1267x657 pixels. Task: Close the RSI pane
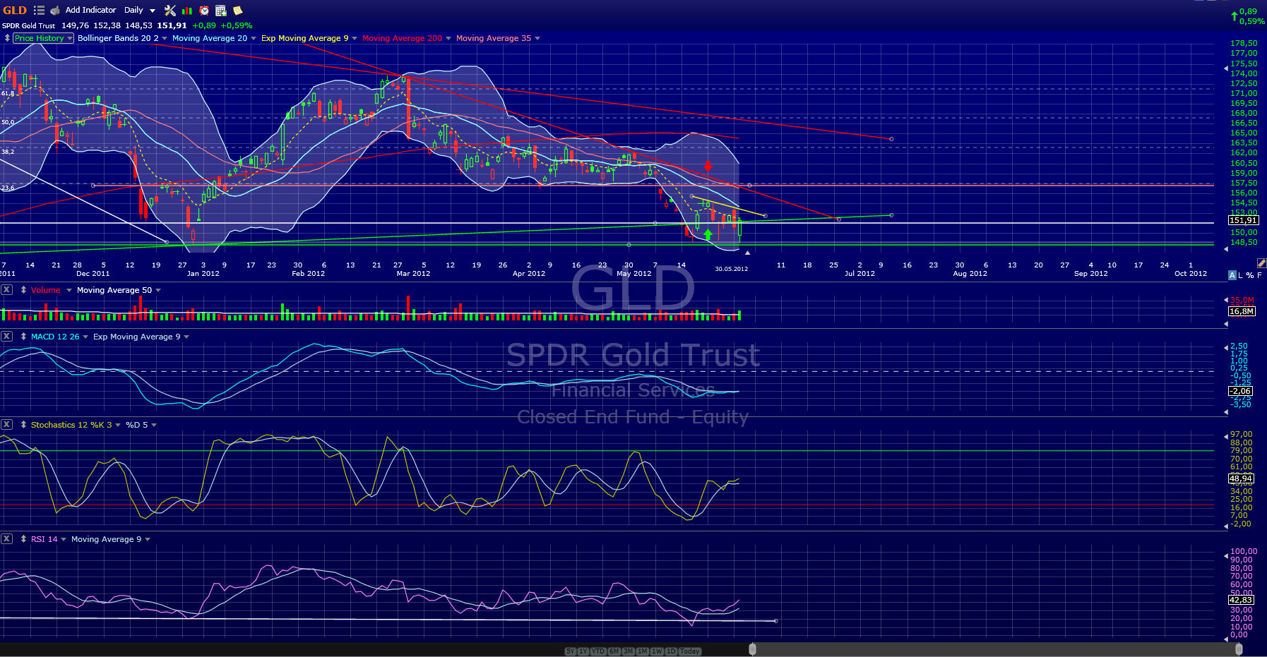point(6,539)
